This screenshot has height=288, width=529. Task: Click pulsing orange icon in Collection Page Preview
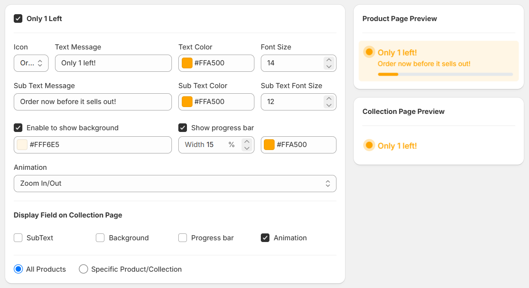point(369,145)
